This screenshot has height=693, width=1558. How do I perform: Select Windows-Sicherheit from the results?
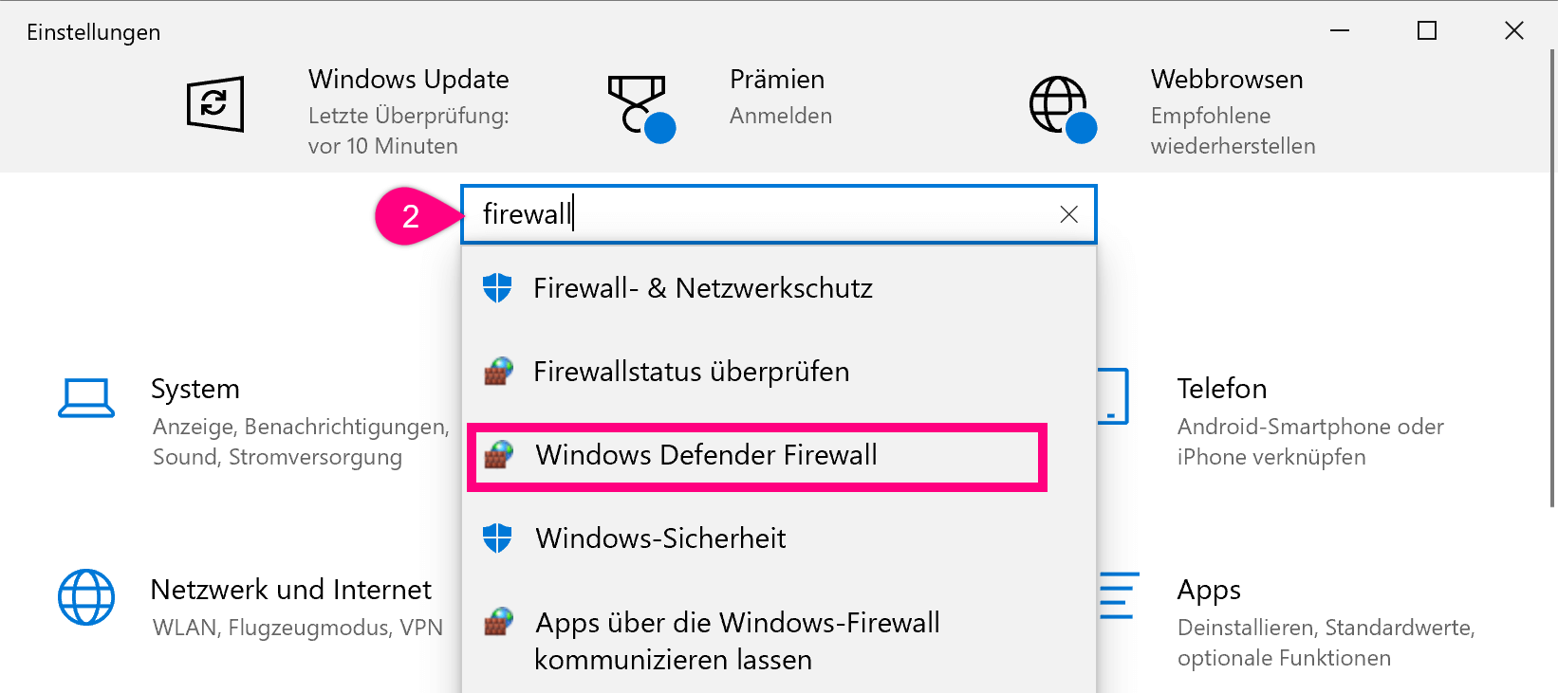pos(660,538)
